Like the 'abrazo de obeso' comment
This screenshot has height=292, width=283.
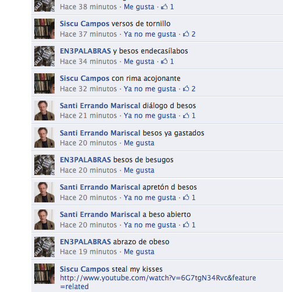point(139,252)
